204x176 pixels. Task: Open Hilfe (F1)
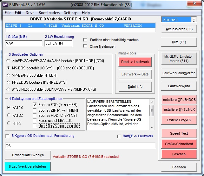click(179, 42)
